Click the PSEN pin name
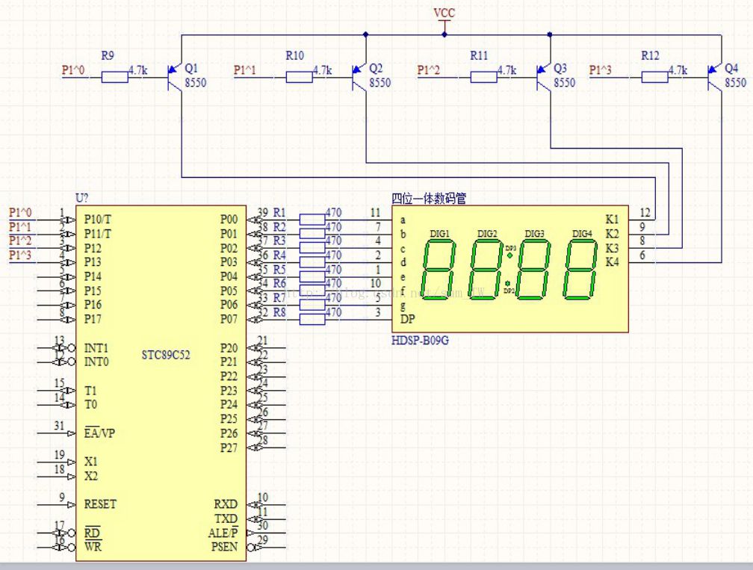 pos(224,547)
